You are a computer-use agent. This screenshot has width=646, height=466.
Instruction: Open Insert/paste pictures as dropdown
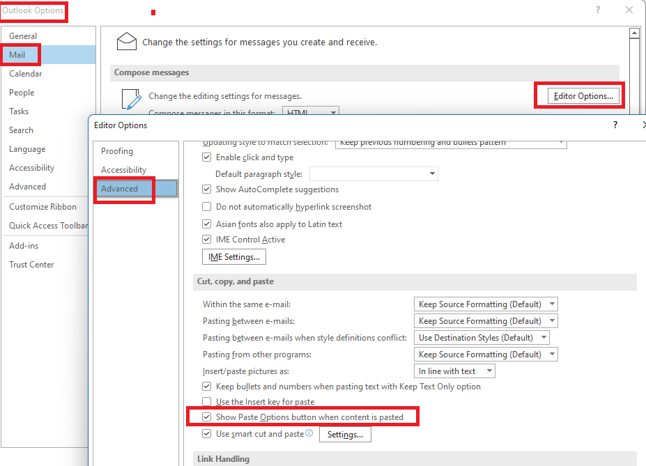point(454,371)
